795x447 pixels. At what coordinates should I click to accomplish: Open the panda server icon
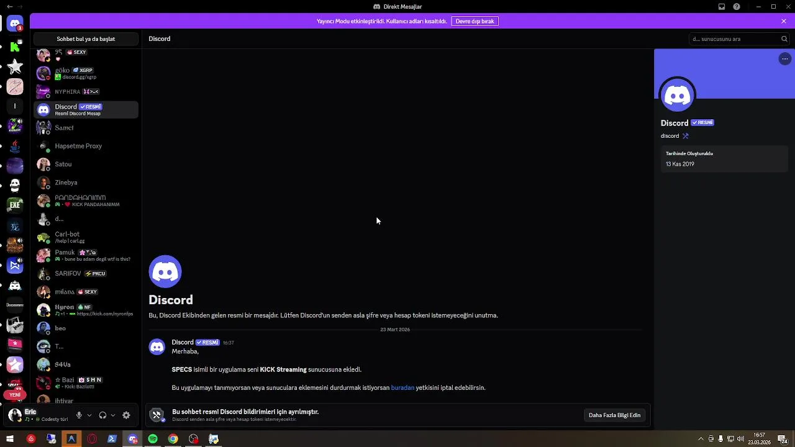click(15, 185)
